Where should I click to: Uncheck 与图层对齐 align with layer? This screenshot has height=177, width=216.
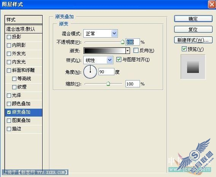click(x=119, y=60)
